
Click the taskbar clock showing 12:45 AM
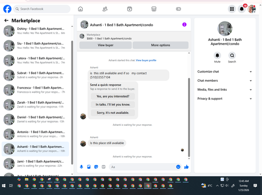point(244,186)
